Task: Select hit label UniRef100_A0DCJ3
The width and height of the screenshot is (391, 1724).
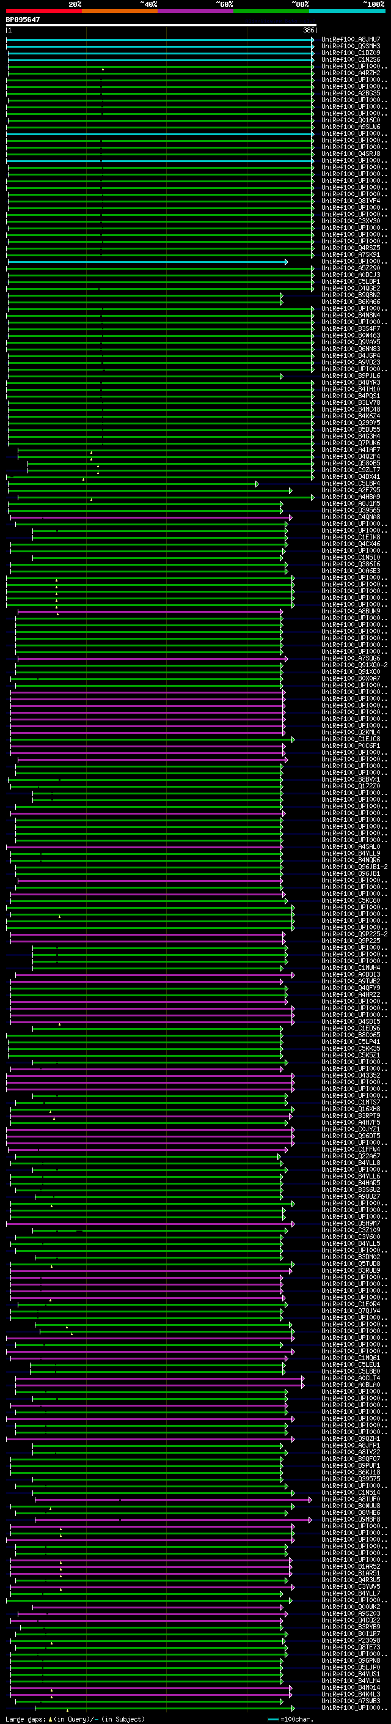Action: pyautogui.click(x=351, y=275)
